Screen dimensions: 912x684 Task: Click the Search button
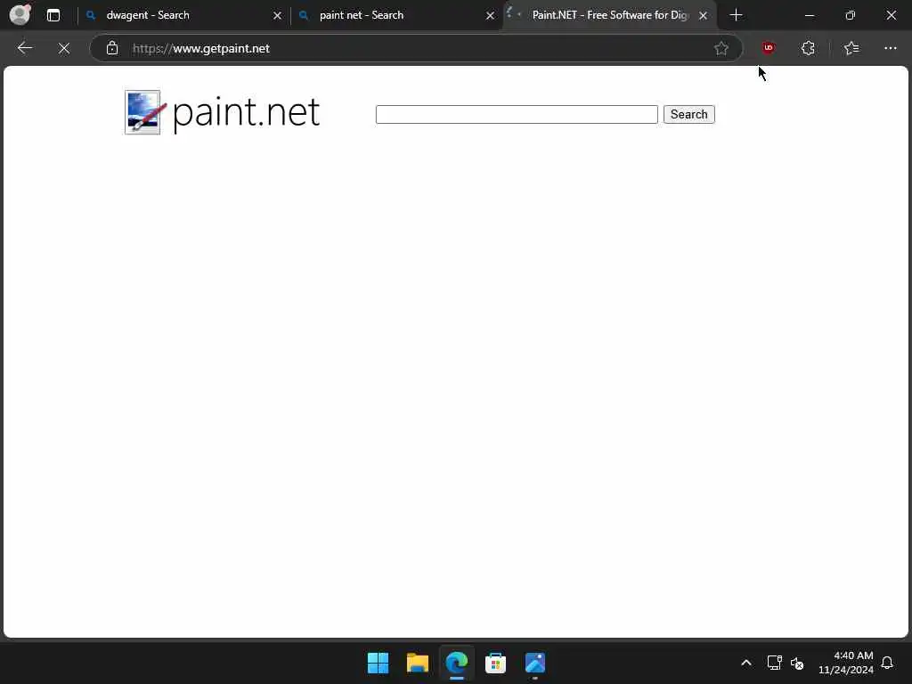(x=689, y=115)
